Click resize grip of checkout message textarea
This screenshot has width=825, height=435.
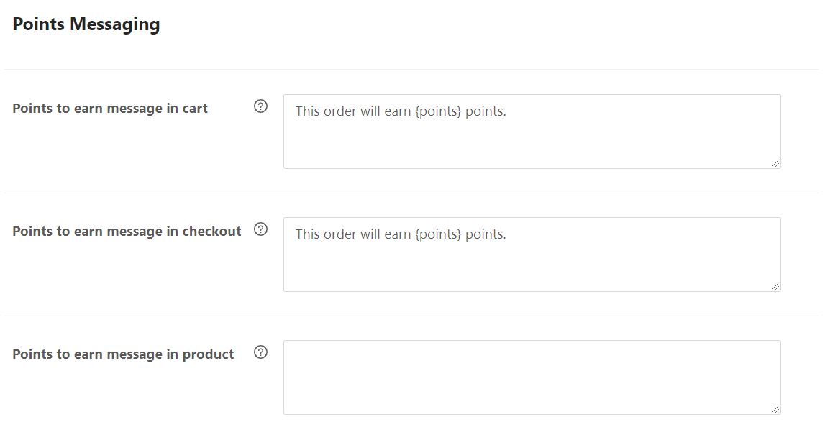[775, 286]
